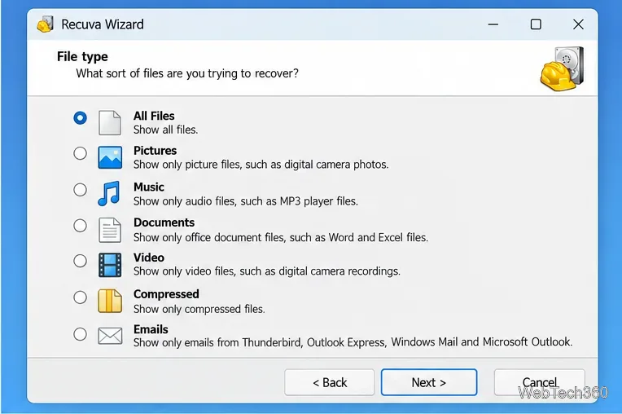This screenshot has width=622, height=414.
Task: Click 'Show only emails from Thunderbird' description
Action: point(353,342)
